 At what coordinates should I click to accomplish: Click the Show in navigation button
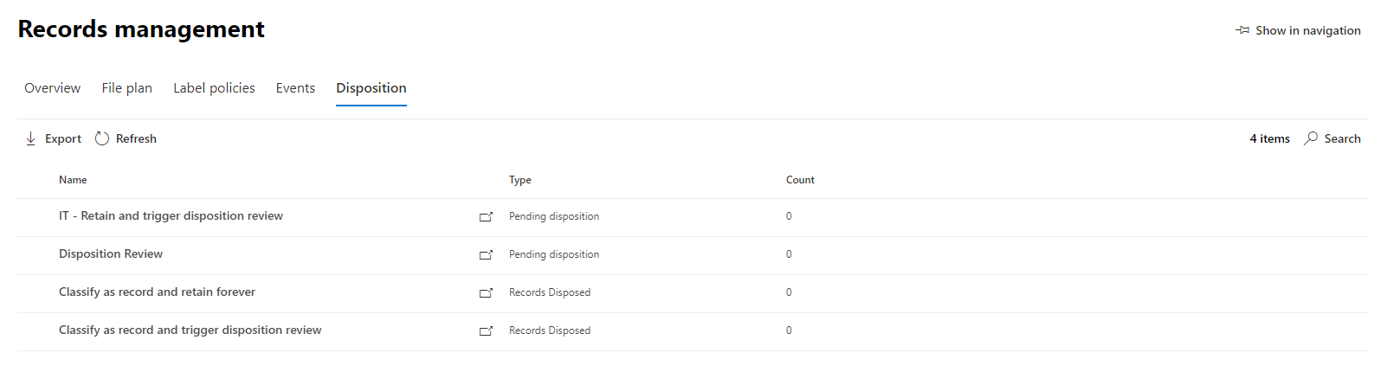1307,30
